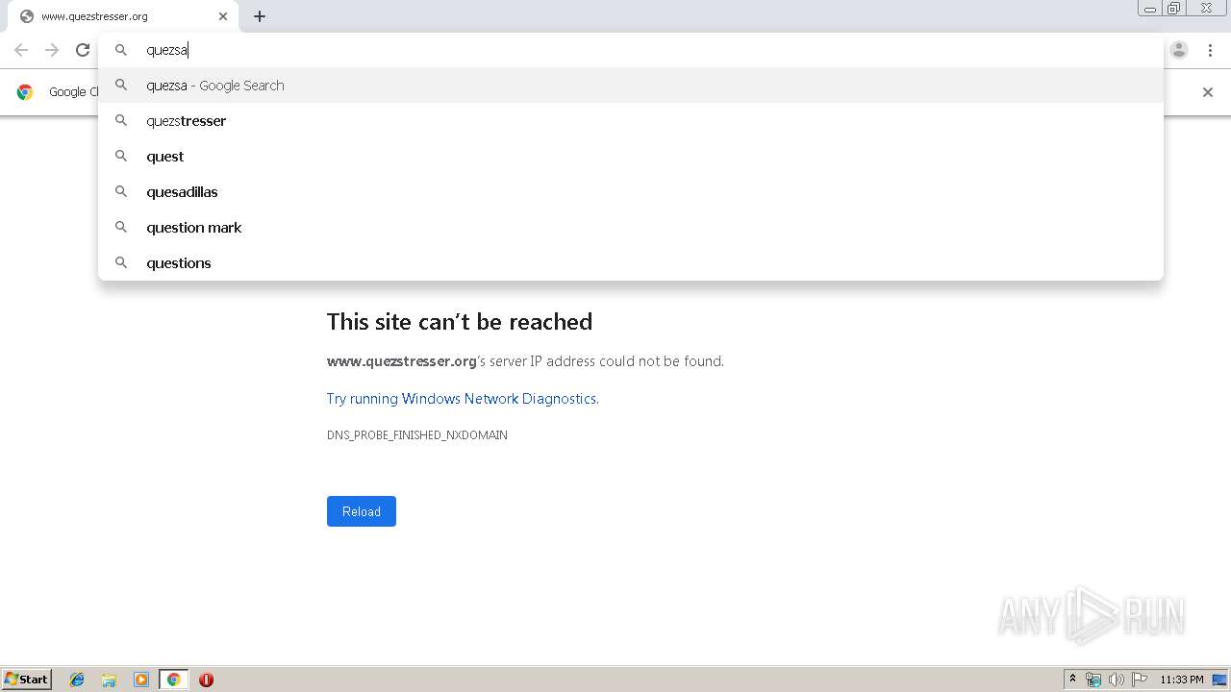1231x692 pixels.
Task: Click the omnibox search magnifier icon
Action: 121,50
